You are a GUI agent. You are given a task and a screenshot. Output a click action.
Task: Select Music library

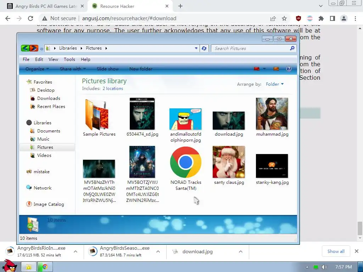point(43,139)
